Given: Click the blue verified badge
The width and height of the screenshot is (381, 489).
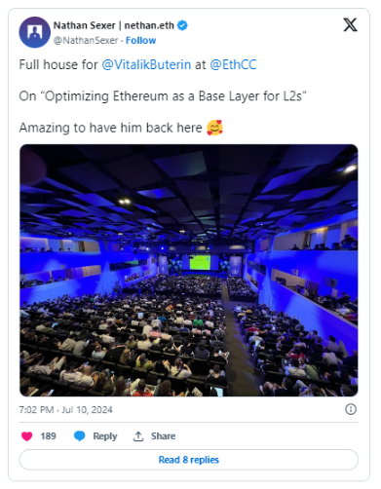Looking at the screenshot, I should (182, 25).
